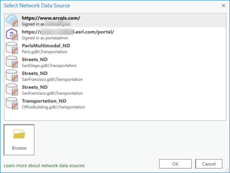The width and height of the screenshot is (230, 173).
Task: Click the OfficeBuilding.gdb\Transportation path text
Action: [x=53, y=107]
